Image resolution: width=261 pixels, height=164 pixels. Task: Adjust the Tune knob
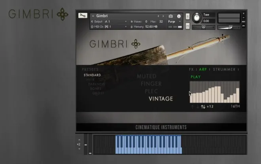click(x=197, y=18)
